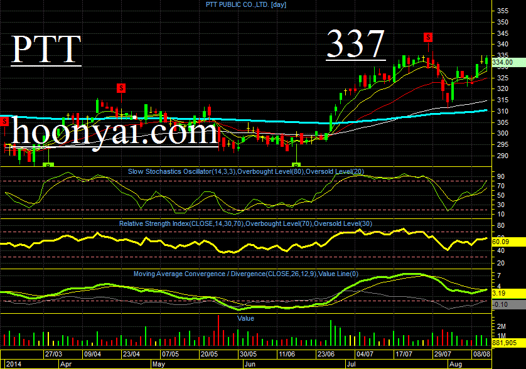The image size is (526, 369).
Task: Click the Apr month label
Action: [66, 364]
